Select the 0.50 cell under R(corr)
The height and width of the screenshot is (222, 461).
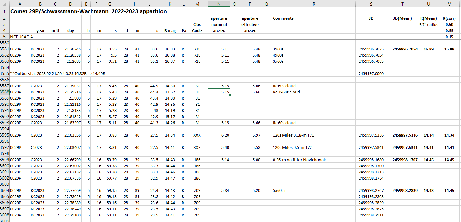[449, 24]
